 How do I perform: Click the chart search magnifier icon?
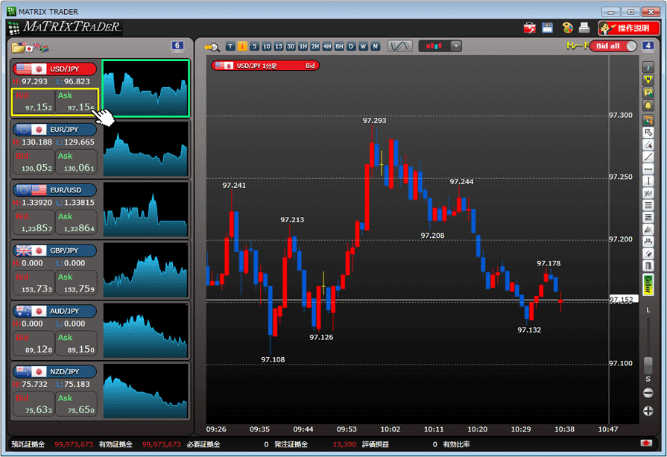[x=212, y=47]
